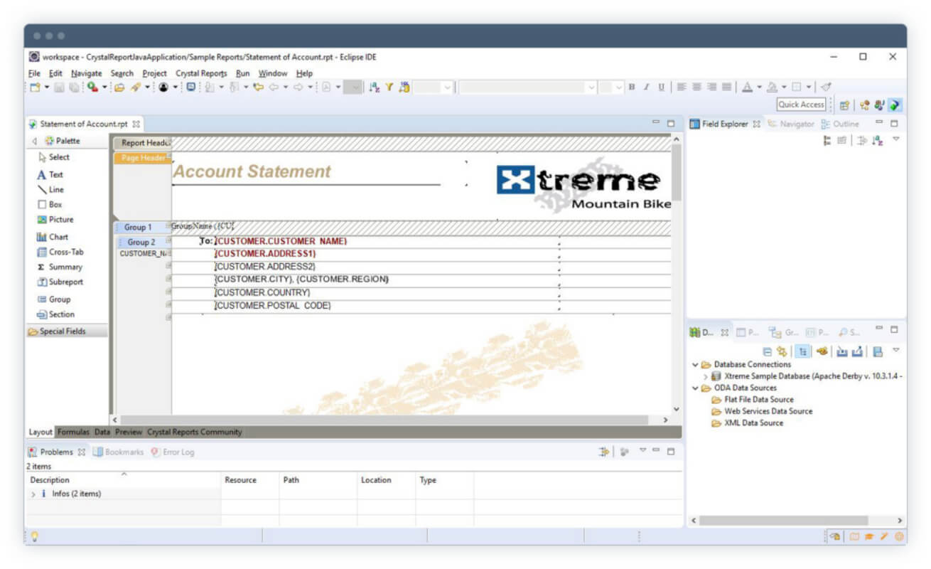Click the sort icon in Field Explorer toolbar
The image size is (931, 569).
(x=877, y=140)
